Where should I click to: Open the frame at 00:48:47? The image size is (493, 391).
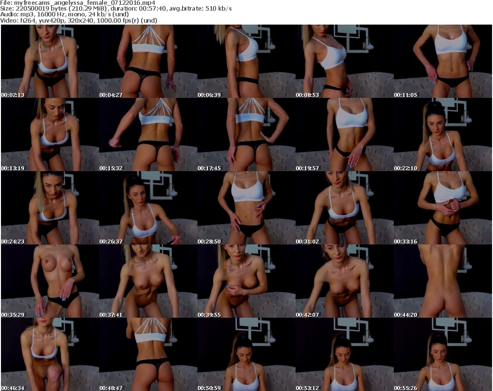148,354
